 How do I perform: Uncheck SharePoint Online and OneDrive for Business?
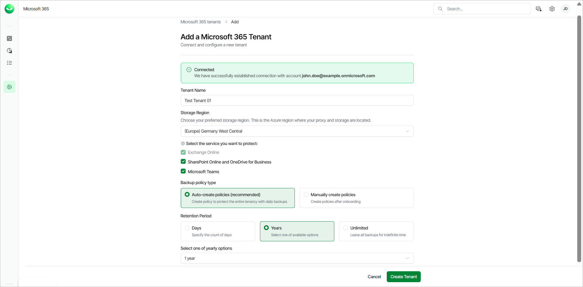[x=183, y=162]
